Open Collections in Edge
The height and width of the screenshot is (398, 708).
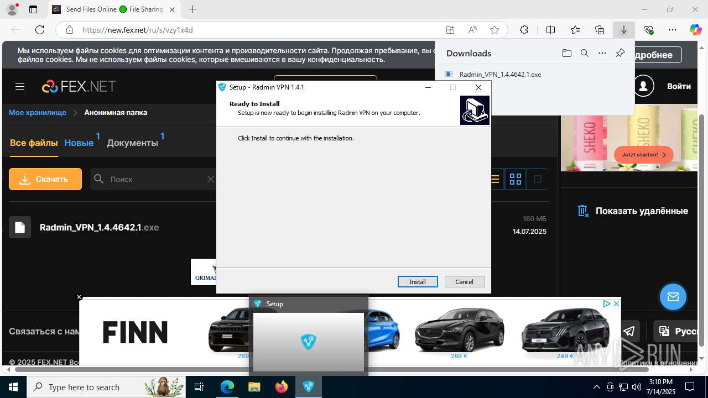[600, 30]
